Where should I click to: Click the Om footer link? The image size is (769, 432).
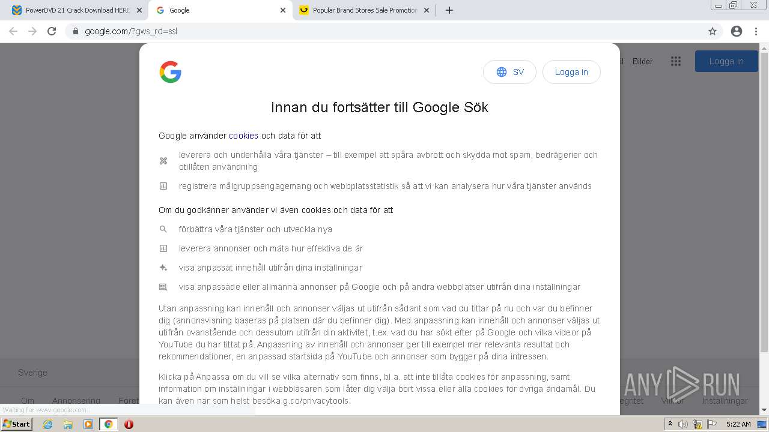tap(28, 401)
